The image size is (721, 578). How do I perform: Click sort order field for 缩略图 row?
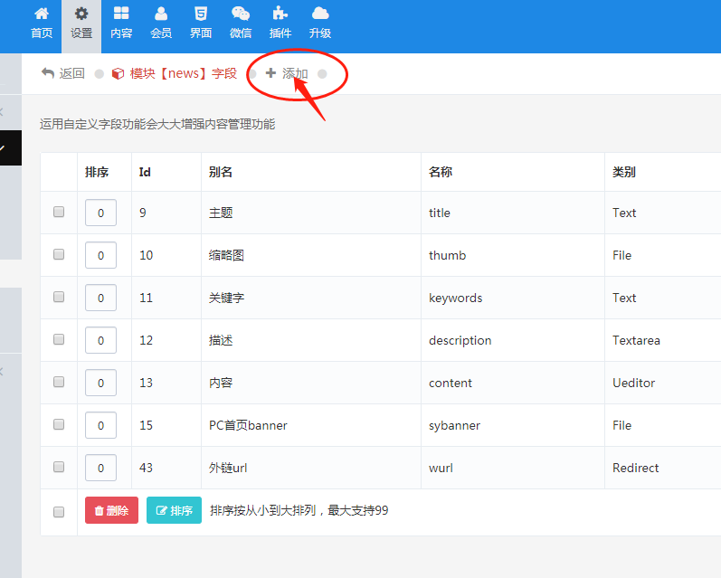100,255
